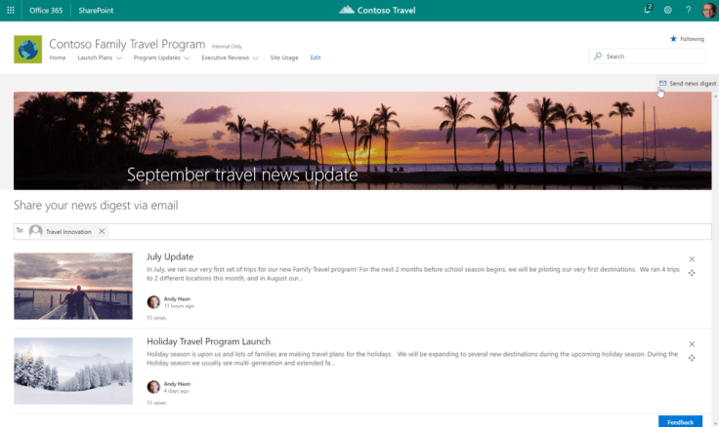Expand the Executive Reviews dropdown
Viewport: 719px width, 427px height.
tap(230, 58)
